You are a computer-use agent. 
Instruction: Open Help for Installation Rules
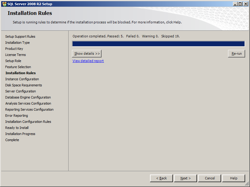234,178
